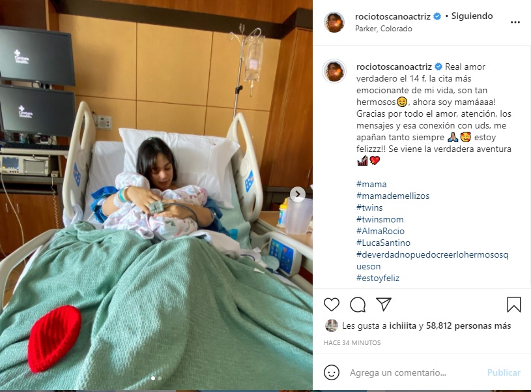Viewport: 531px width, 392px height.
Task: Click the header profile picture avatar
Action: pyautogui.click(x=334, y=22)
